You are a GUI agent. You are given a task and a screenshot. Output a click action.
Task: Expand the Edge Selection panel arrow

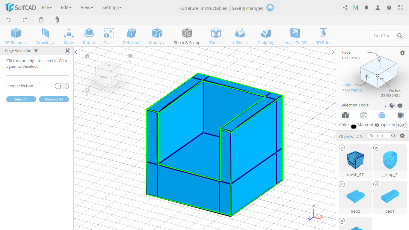click(36, 51)
